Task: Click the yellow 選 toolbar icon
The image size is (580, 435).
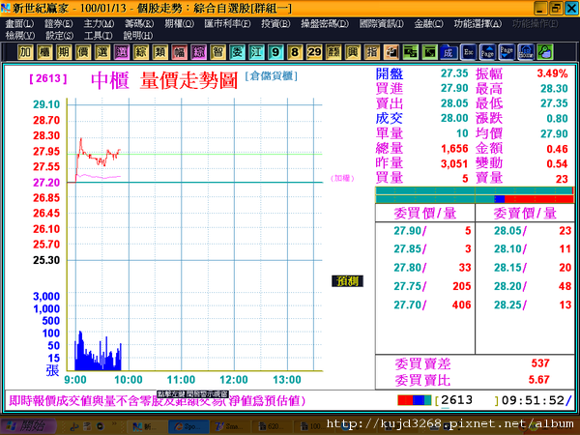Action: 102,52
